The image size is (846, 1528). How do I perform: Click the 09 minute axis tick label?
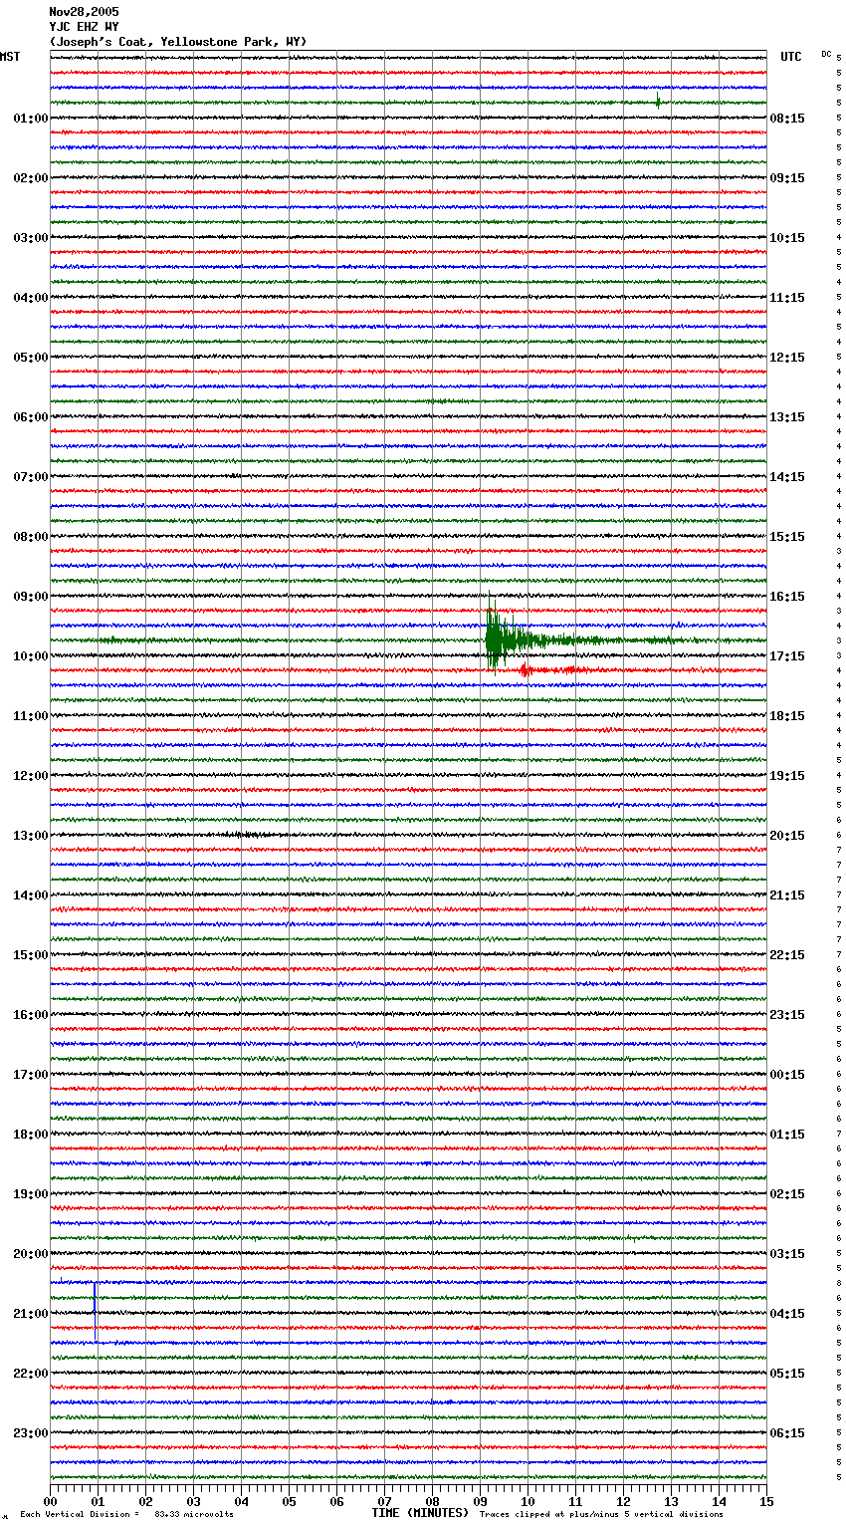480,1501
